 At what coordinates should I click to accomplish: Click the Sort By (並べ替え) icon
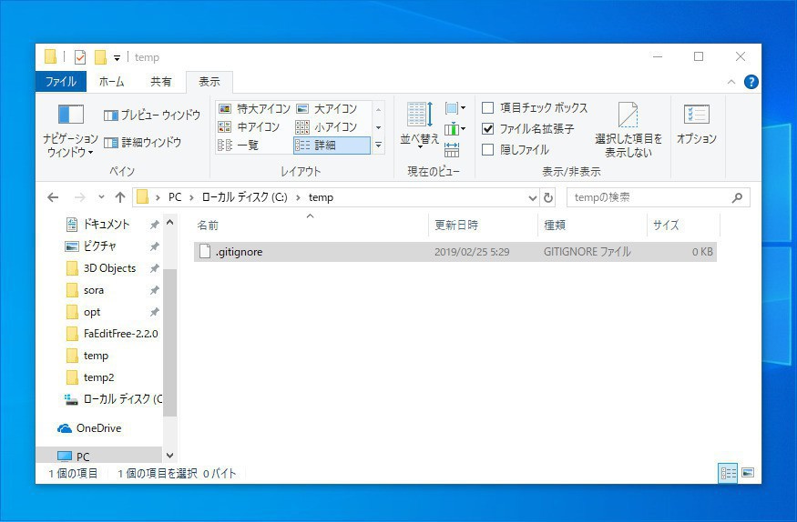click(419, 123)
